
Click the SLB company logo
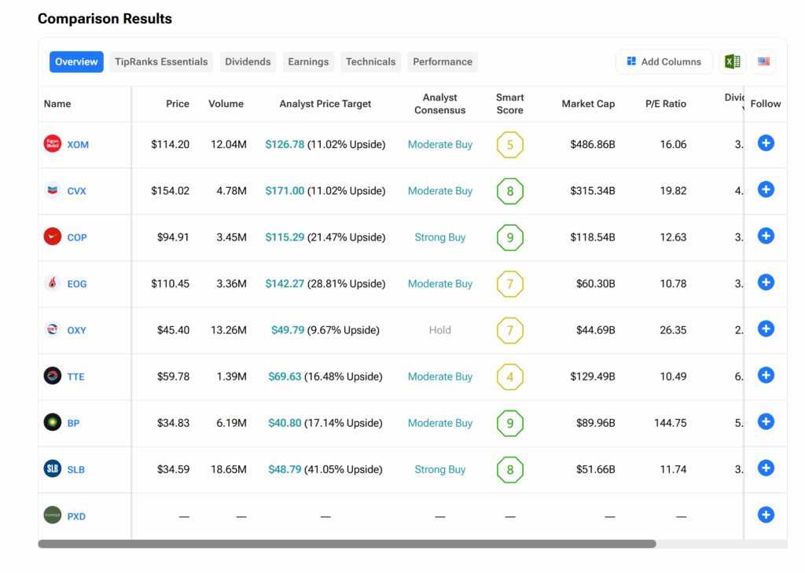(53, 468)
